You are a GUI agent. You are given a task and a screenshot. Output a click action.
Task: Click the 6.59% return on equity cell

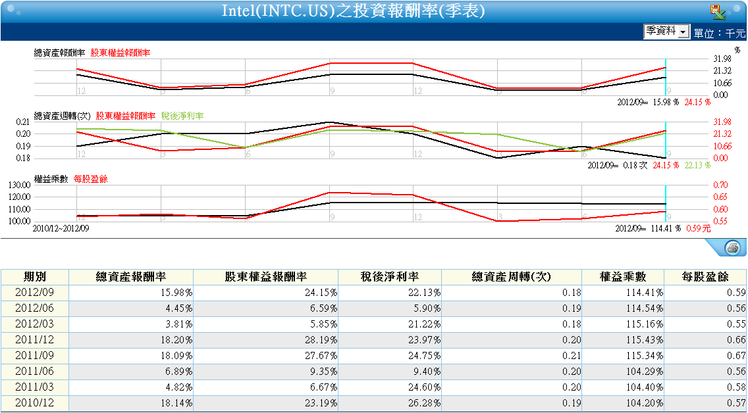pos(266,308)
